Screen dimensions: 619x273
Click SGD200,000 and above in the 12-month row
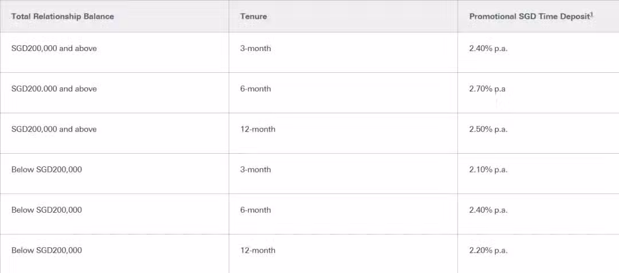(54, 129)
